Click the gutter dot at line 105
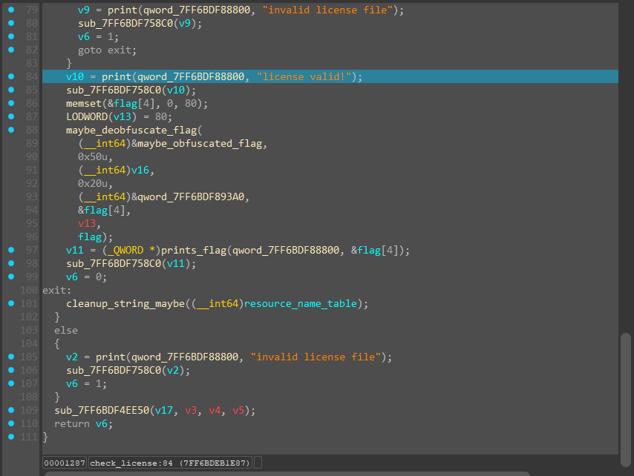 (x=10, y=357)
